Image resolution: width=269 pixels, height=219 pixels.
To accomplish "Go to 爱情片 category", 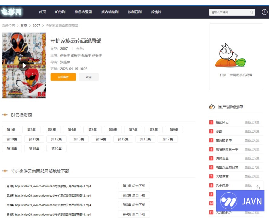I will click(156, 12).
